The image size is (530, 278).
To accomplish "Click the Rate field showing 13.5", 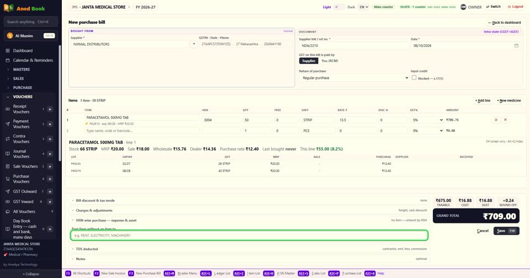I will click(x=356, y=120).
